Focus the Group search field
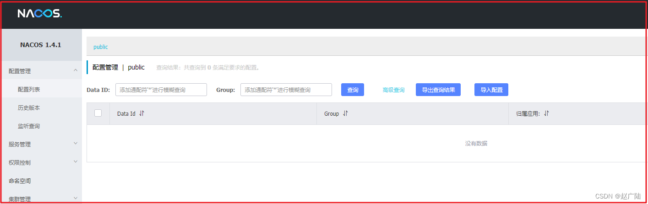Screen dimensions: 648x204 tap(286, 90)
